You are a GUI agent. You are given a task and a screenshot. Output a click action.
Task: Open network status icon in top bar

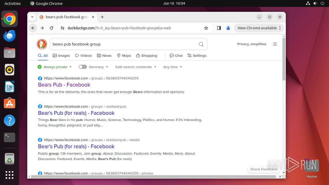tap(308, 3)
